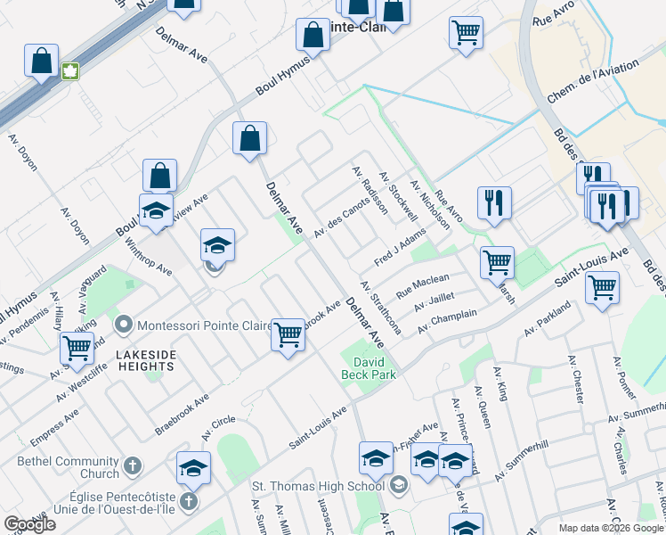
Task: Click the graduation cap marker above St. Thomas High School
Action: (376, 460)
